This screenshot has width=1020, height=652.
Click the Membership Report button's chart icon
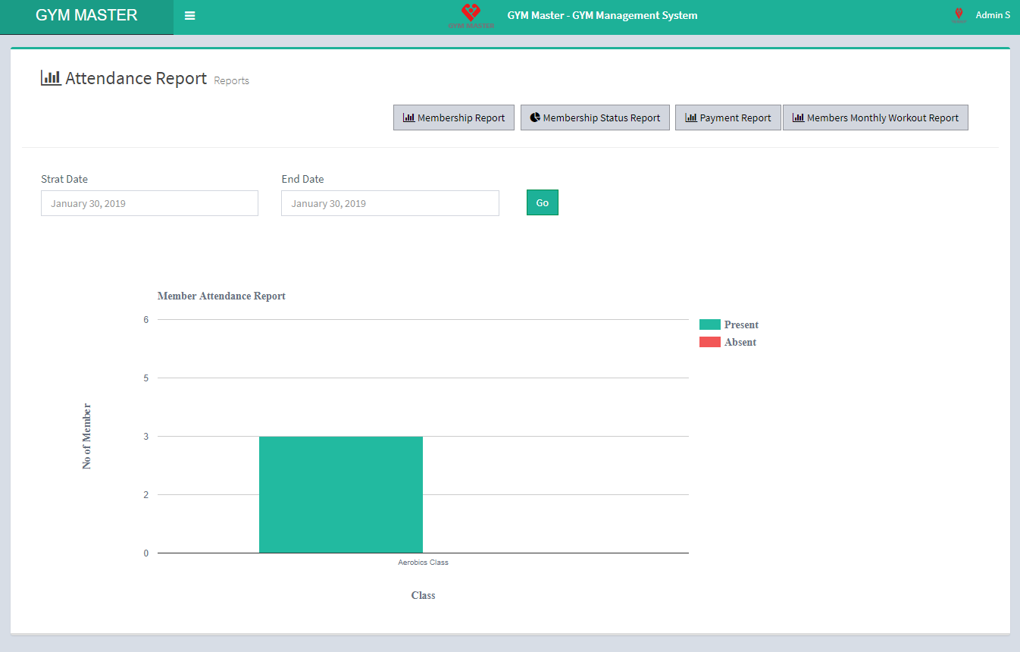(x=408, y=118)
